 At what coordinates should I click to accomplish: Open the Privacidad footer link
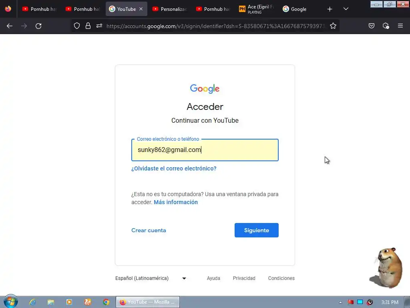pyautogui.click(x=244, y=278)
